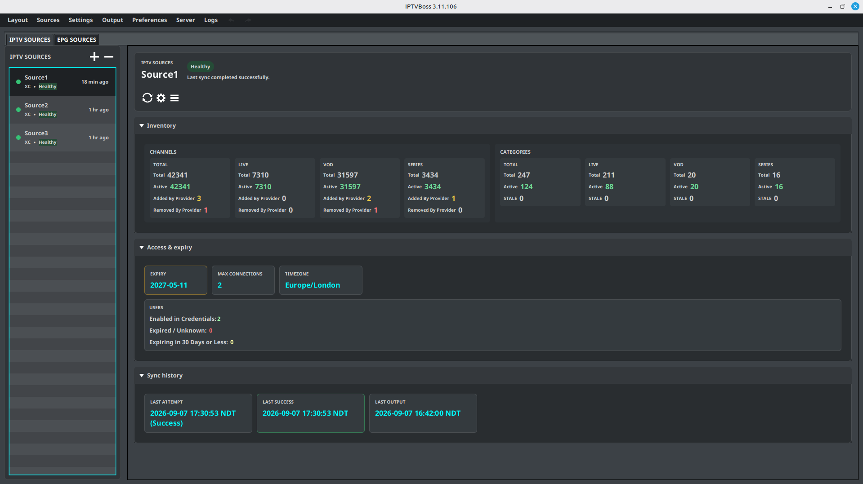This screenshot has height=484, width=863.
Task: Click the MAX CONNECTIONS card
Action: click(243, 280)
